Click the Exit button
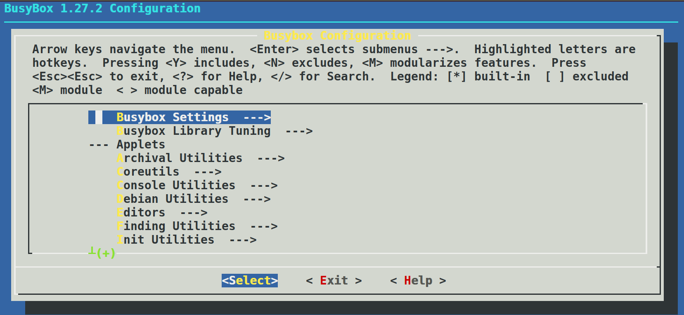Screen dimensions: 684x315 pos(334,281)
